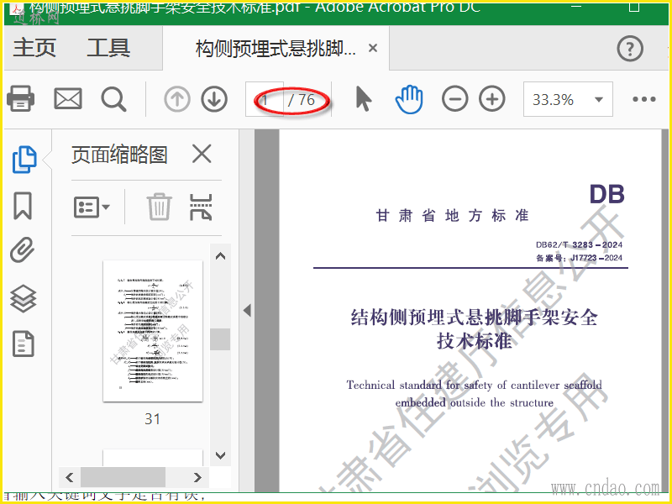
Task: Click the 甘肃省地方标准 heading
Action: [x=452, y=215]
